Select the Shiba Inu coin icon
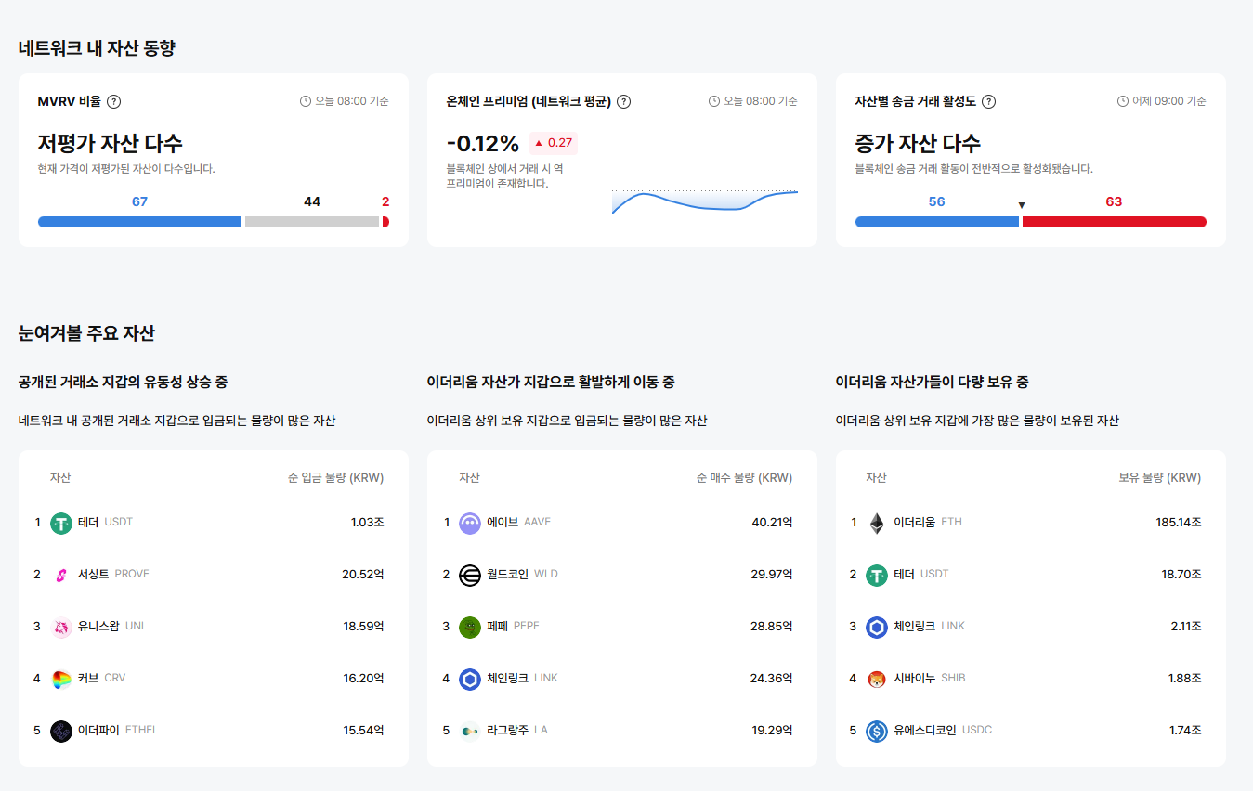 [x=877, y=678]
